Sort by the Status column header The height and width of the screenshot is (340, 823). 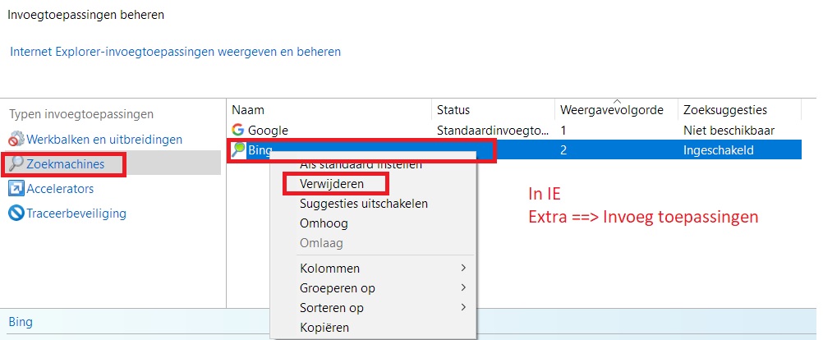[x=493, y=110]
